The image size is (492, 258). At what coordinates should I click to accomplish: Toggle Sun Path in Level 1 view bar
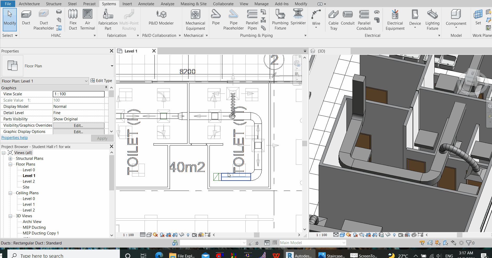pos(155,235)
